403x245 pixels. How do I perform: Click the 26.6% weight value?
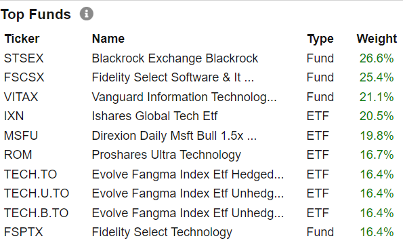(x=377, y=58)
